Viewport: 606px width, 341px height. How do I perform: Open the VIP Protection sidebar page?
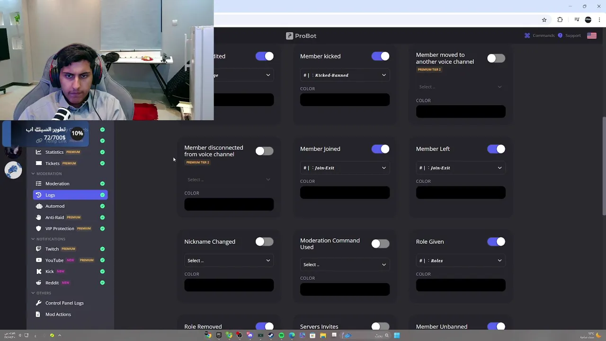click(70, 229)
